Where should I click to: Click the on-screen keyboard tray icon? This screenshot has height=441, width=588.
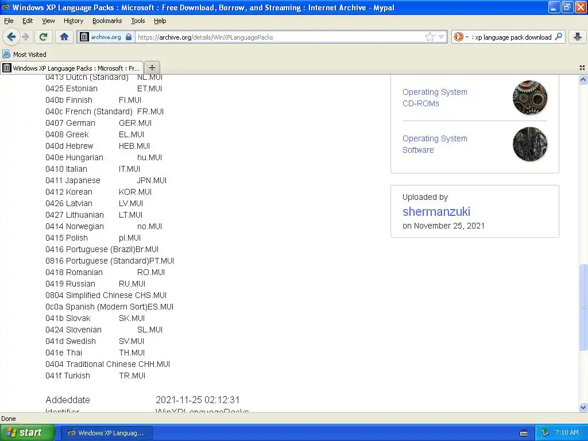tap(524, 433)
